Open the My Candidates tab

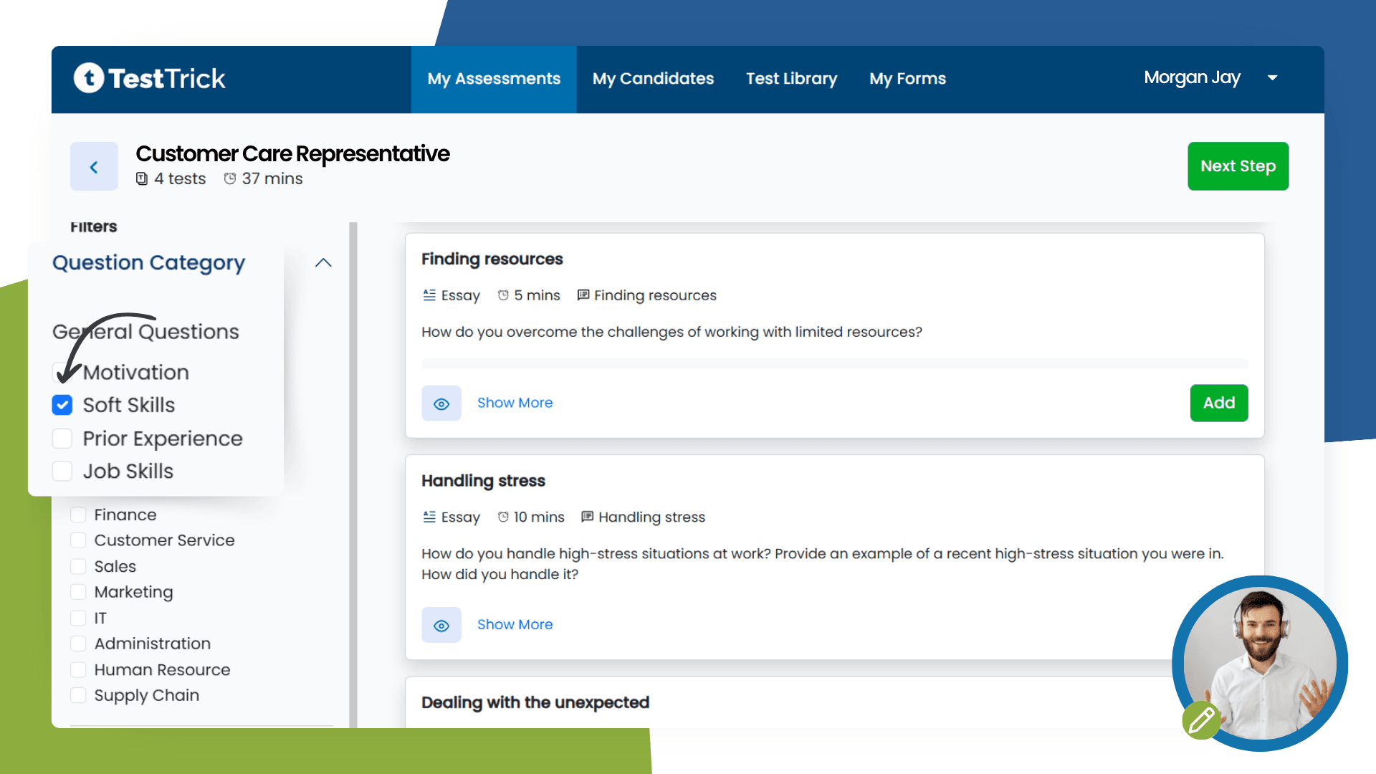pyautogui.click(x=653, y=79)
